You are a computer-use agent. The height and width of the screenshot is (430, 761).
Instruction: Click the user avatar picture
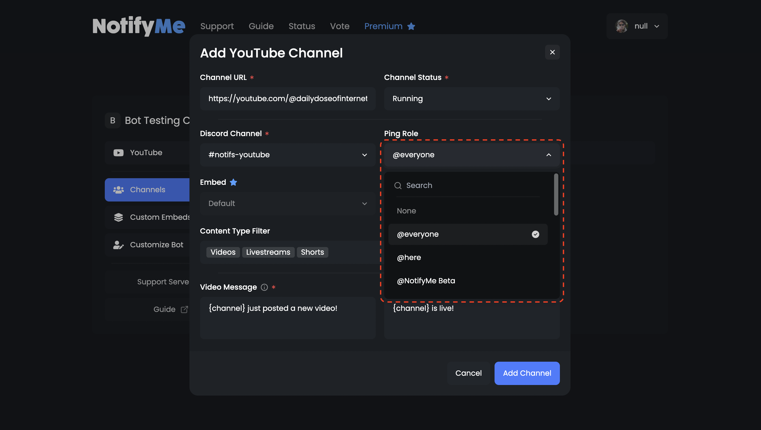tap(622, 26)
